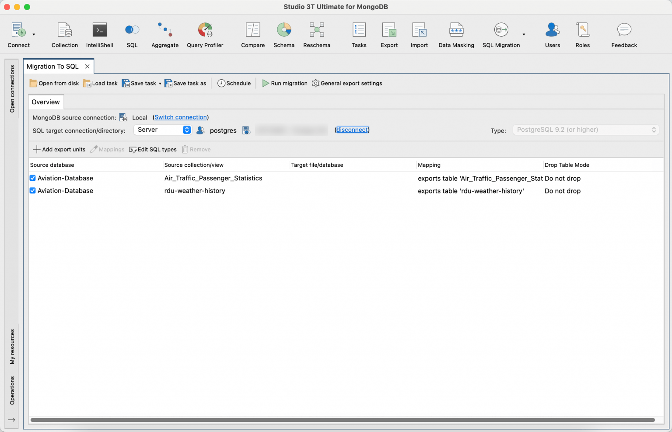Expand the Save task dropdown arrow

160,83
